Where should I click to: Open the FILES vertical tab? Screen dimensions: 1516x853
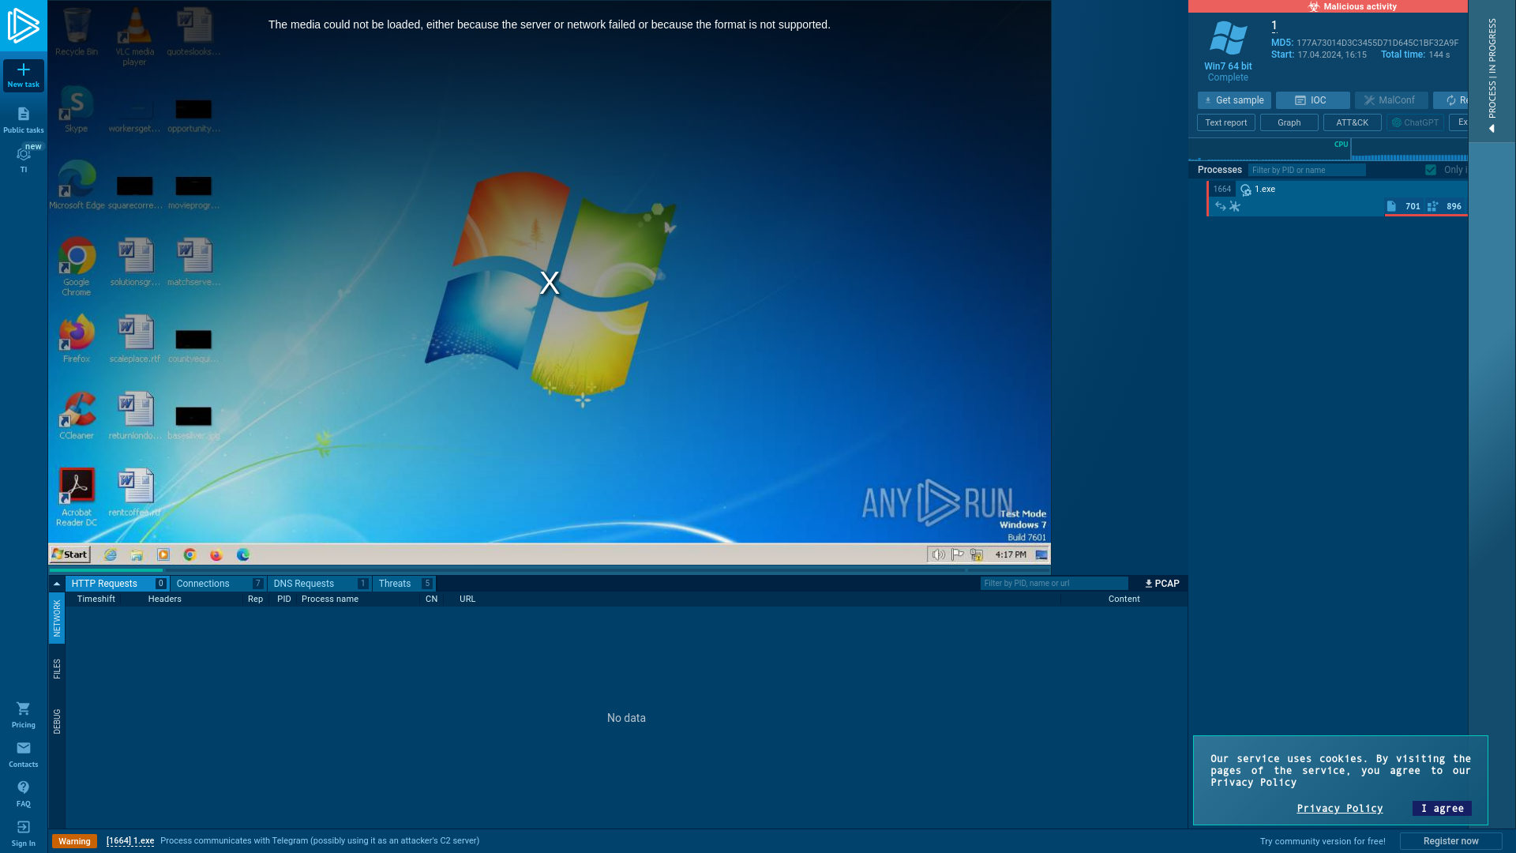pyautogui.click(x=57, y=669)
